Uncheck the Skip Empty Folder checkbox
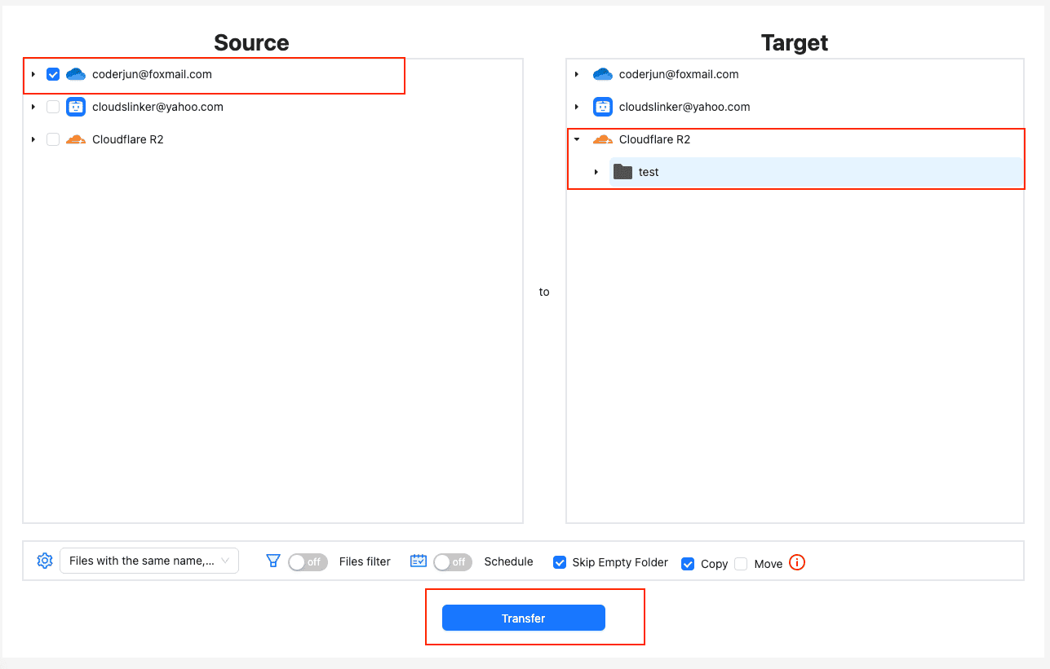Screen dimensions: 1050x669 point(560,562)
